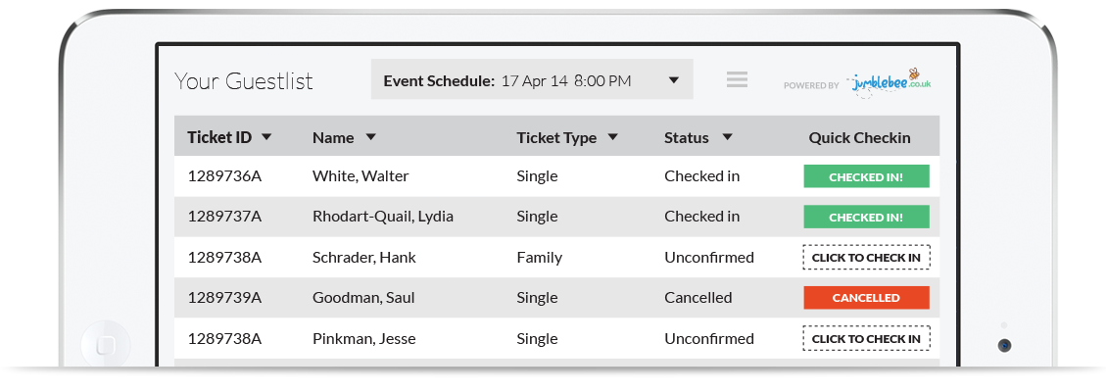Check in Hank Schrader
The height and width of the screenshot is (392, 1106).
pyautogui.click(x=866, y=258)
